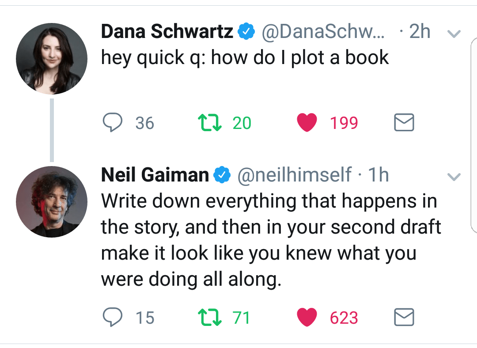This screenshot has width=477, height=348.
Task: Open dropdown arrow on Dana Schwartz's tweet
Action: click(x=454, y=34)
